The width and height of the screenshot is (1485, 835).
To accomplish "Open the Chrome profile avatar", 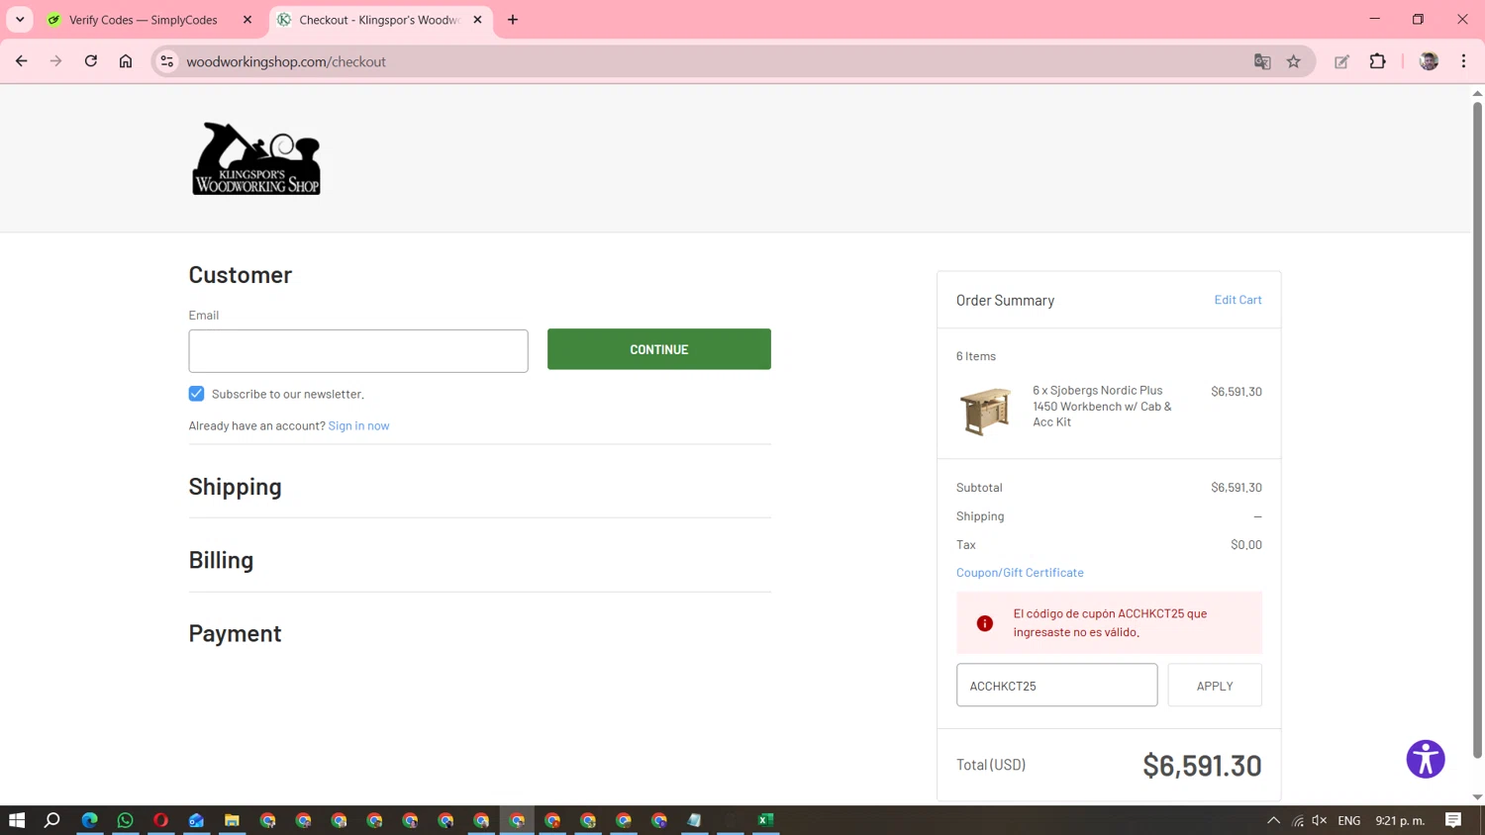I will click(x=1429, y=61).
